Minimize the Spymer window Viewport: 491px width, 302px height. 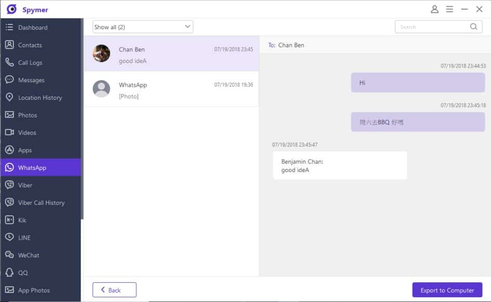point(465,9)
